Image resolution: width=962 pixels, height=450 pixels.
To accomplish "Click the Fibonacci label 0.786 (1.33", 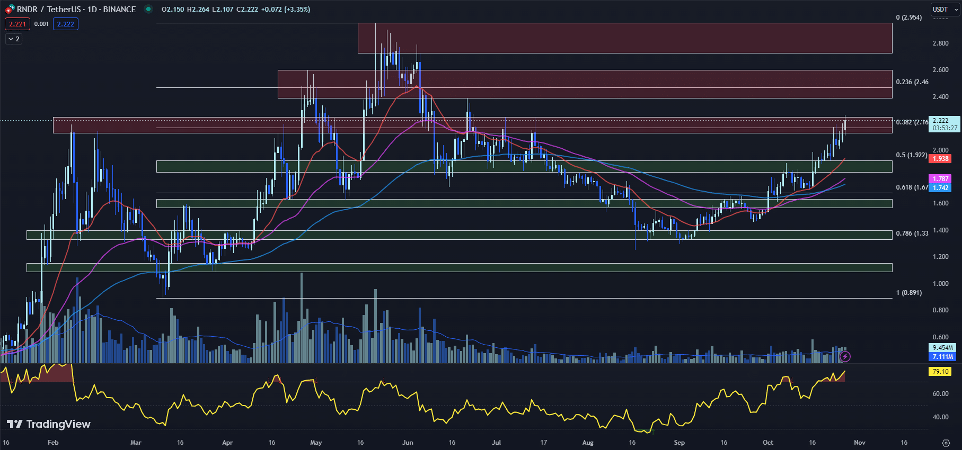I will (x=912, y=233).
